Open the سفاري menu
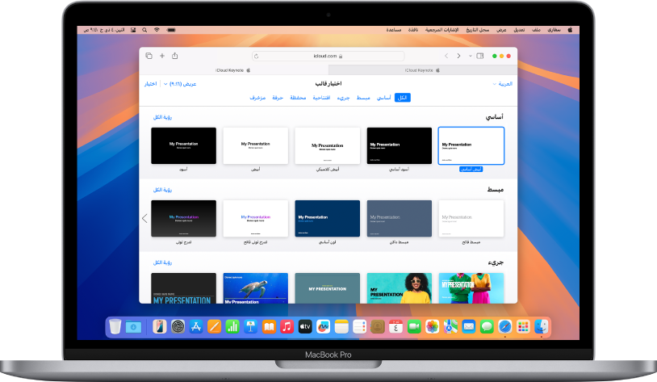 pyautogui.click(x=554, y=30)
